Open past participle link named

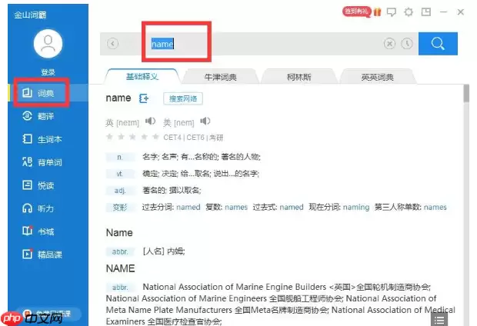pos(188,207)
